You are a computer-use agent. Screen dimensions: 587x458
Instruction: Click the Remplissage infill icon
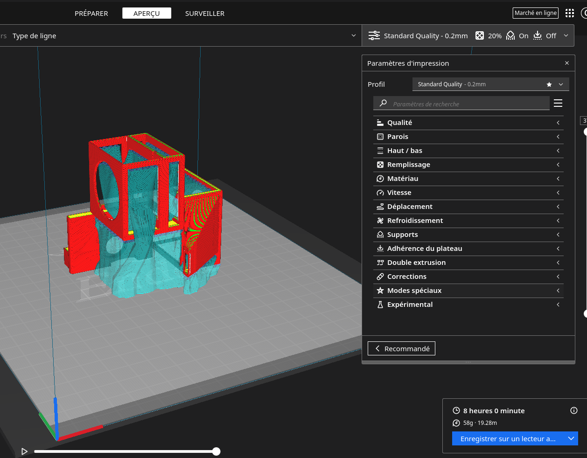[380, 165]
